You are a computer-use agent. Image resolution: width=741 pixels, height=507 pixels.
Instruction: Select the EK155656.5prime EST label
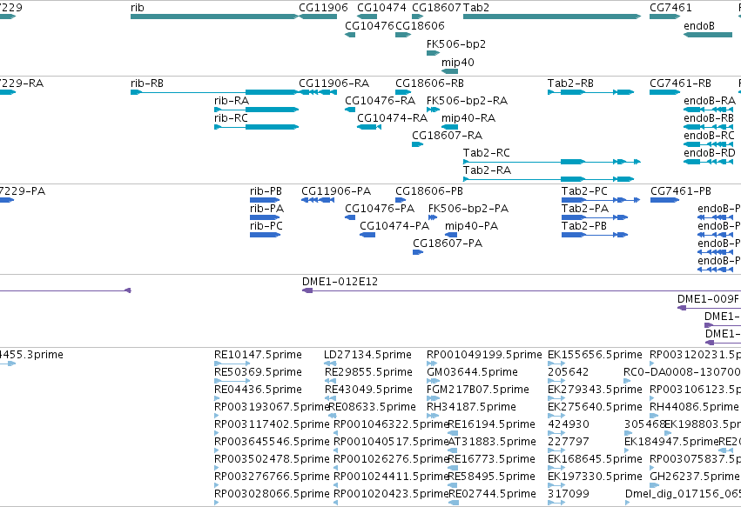point(595,355)
